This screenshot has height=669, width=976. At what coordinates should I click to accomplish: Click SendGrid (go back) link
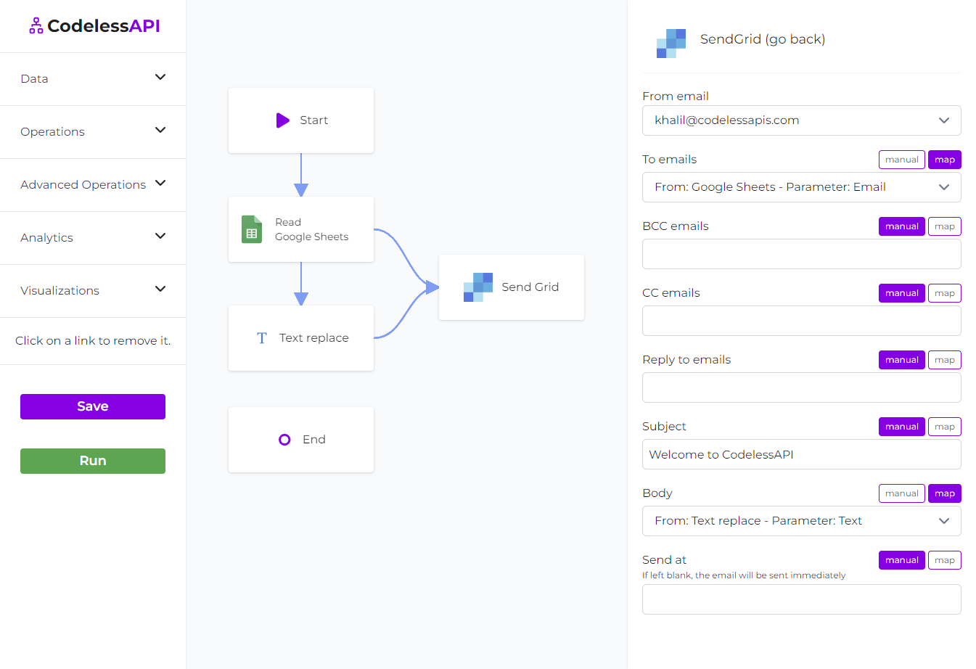tap(763, 39)
